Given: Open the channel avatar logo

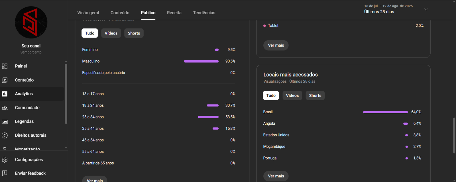Looking at the screenshot, I should [x=31, y=23].
